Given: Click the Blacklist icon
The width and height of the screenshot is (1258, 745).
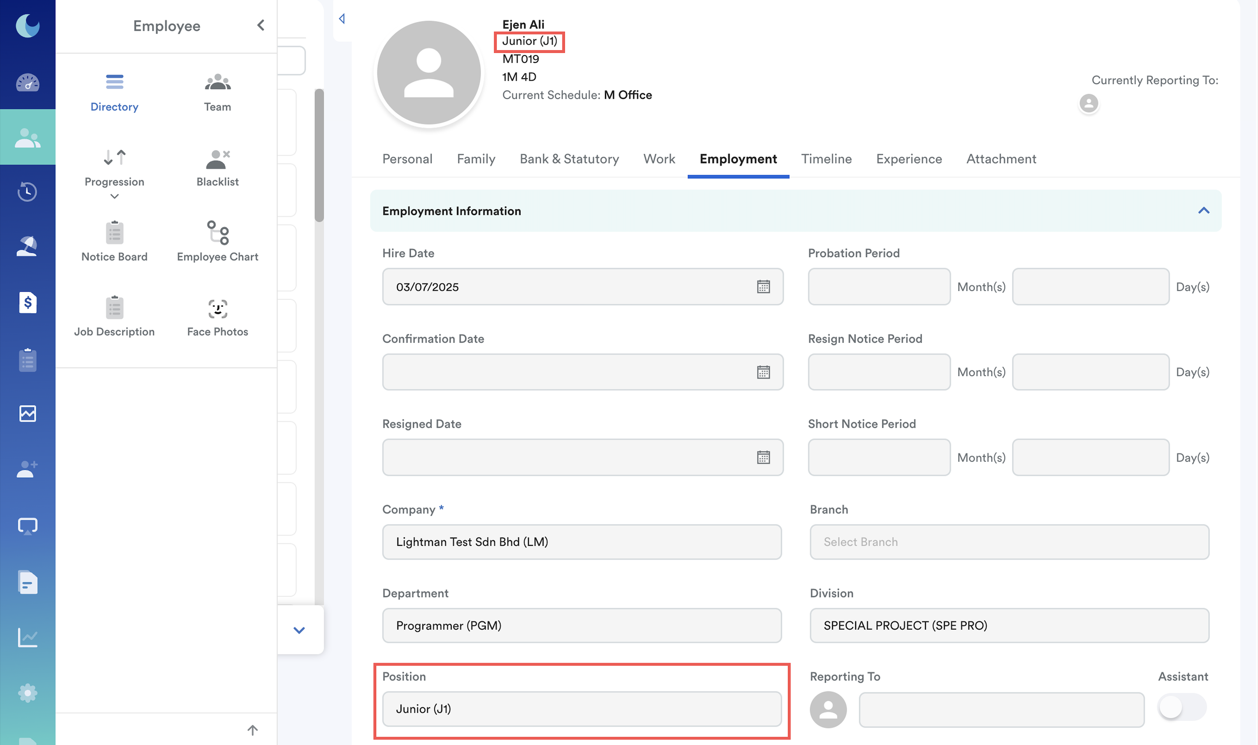Looking at the screenshot, I should tap(218, 159).
